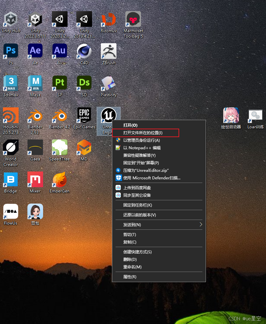Choose 以 Notepad++ 编辑 menu entry
266x324 pixels.
[x=159, y=148]
